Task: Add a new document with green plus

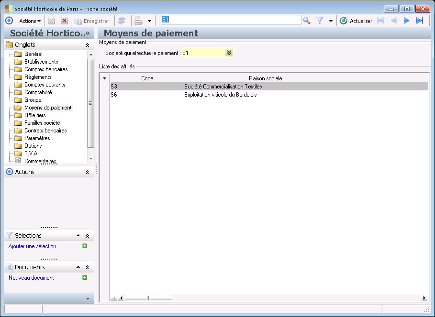Action: click(85, 277)
